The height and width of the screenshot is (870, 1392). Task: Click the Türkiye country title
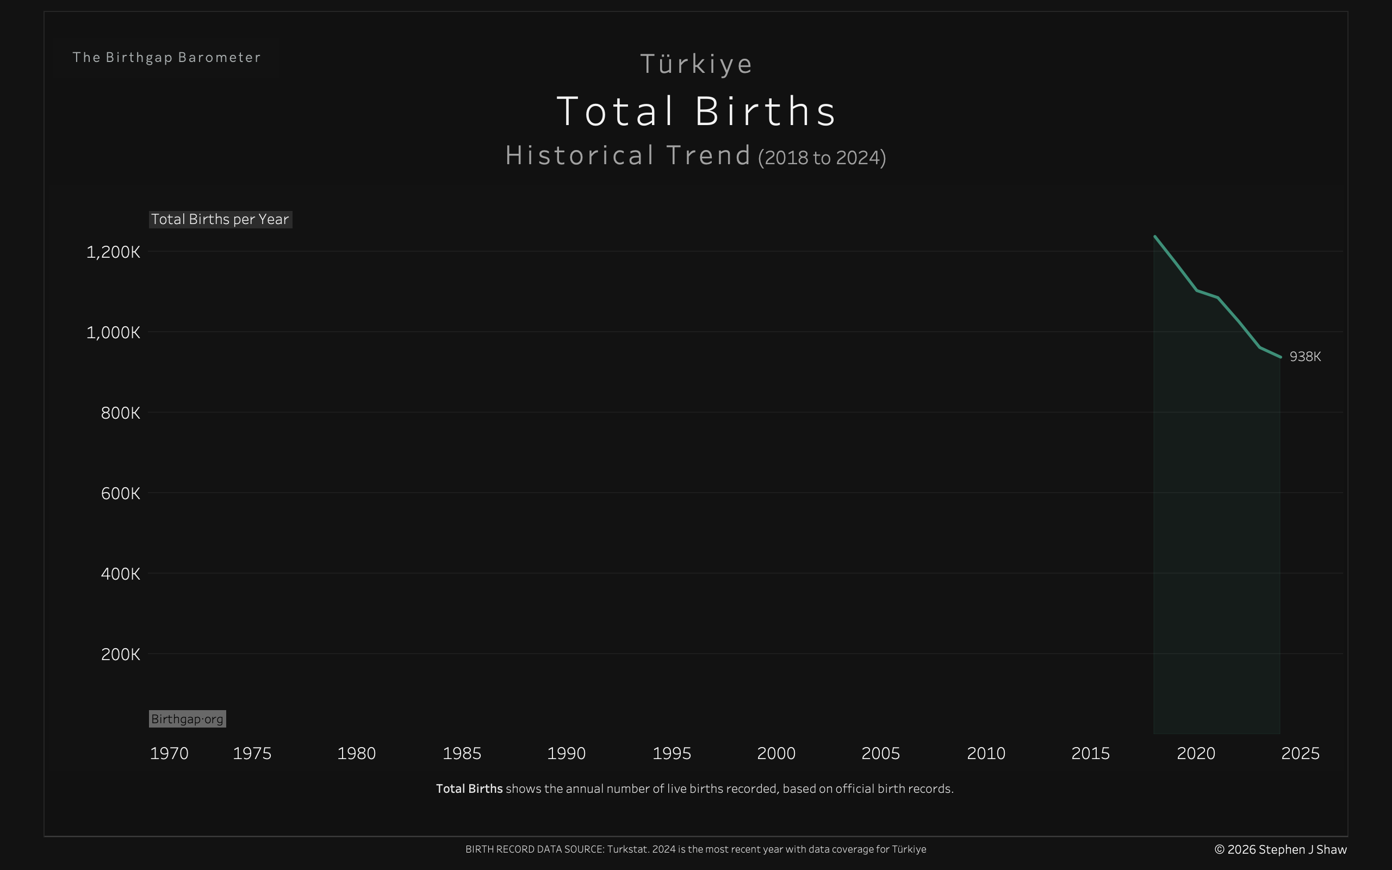click(x=696, y=64)
